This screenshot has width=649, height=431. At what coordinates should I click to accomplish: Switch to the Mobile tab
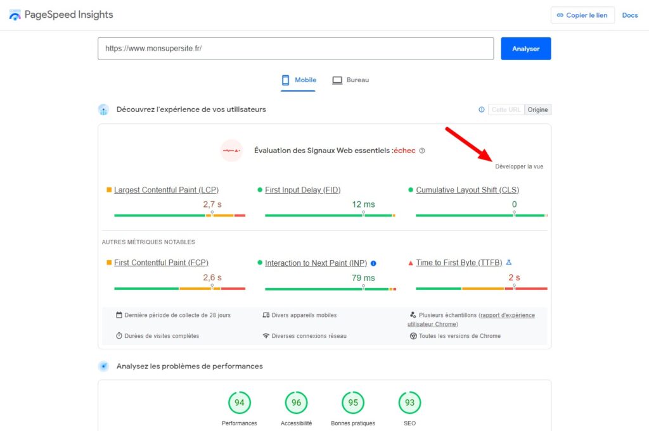click(299, 80)
